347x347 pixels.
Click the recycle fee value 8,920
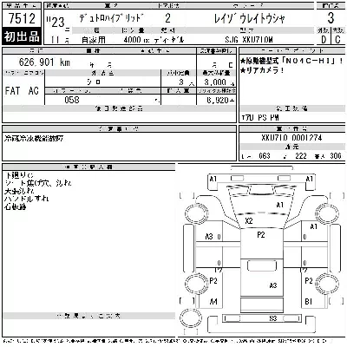pyautogui.click(x=218, y=100)
